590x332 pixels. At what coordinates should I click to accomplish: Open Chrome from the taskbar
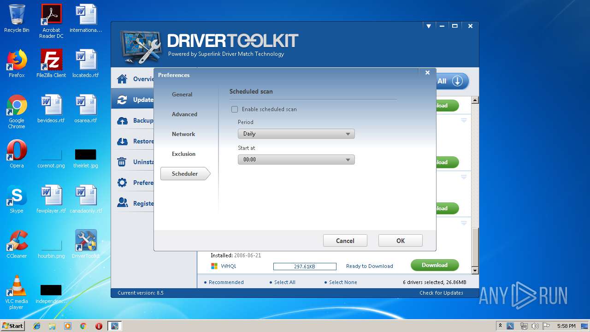(x=83, y=326)
